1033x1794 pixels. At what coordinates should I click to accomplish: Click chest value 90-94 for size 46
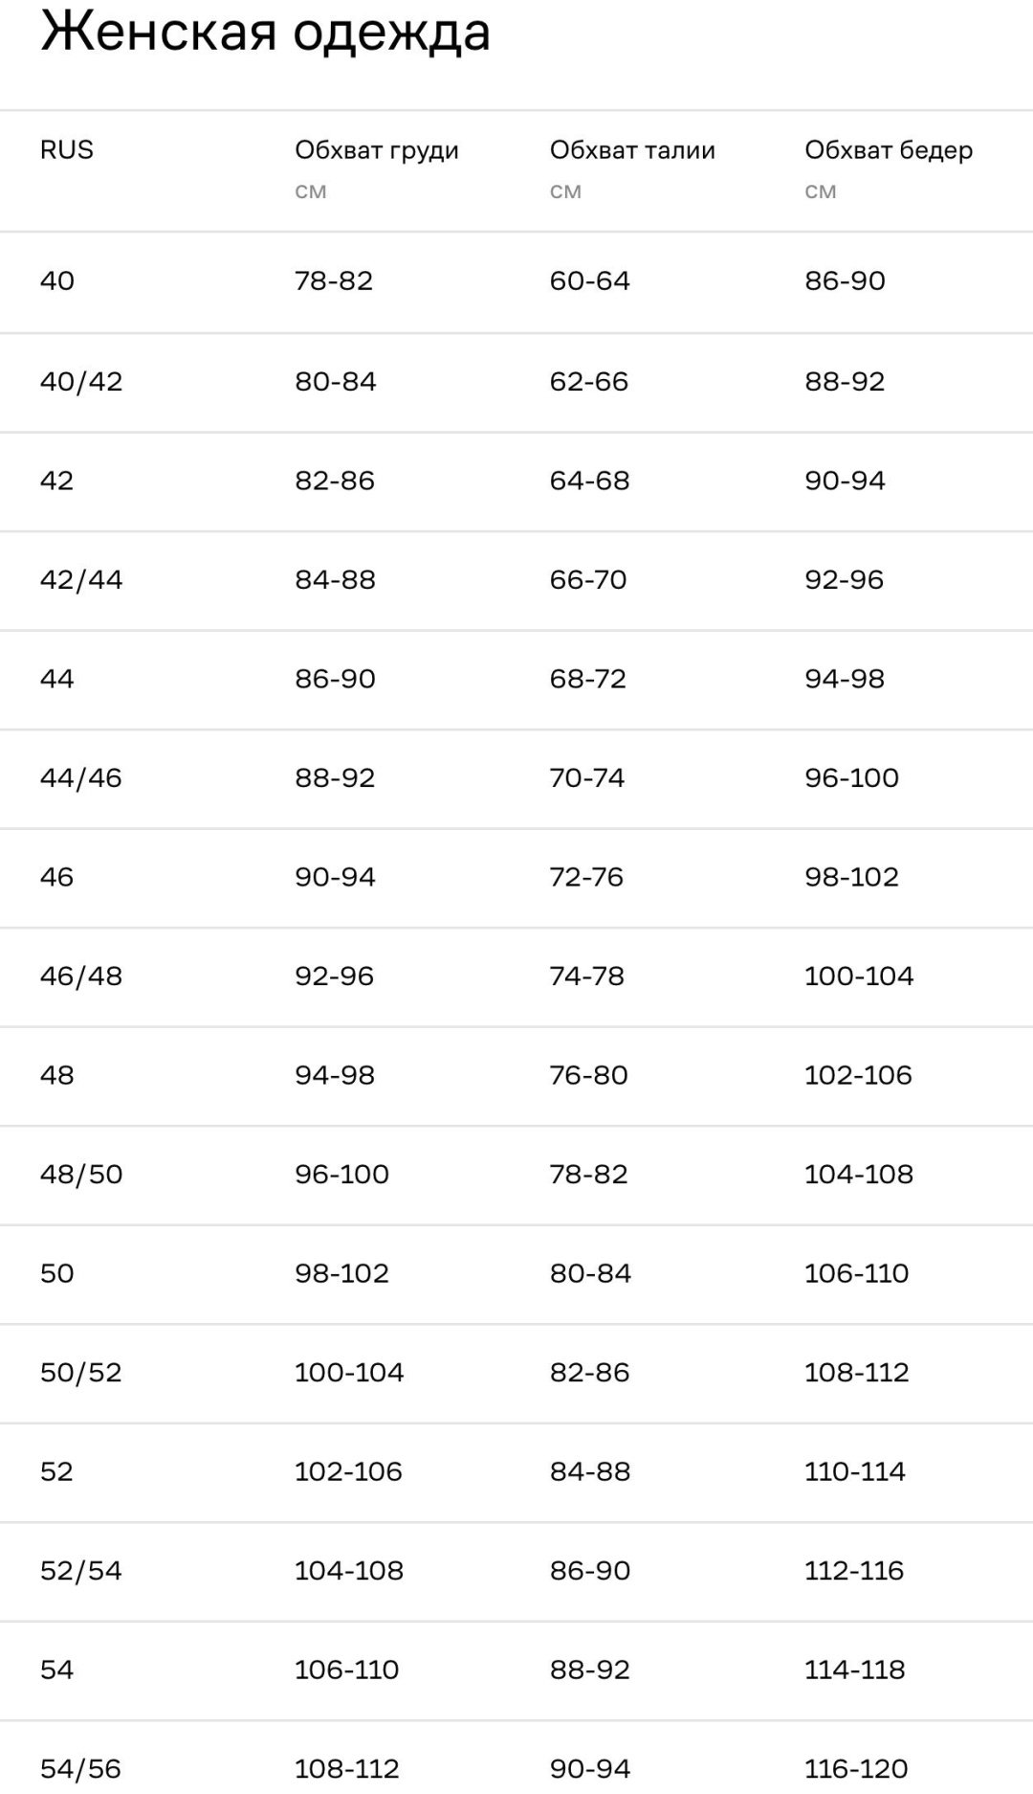[x=335, y=877]
